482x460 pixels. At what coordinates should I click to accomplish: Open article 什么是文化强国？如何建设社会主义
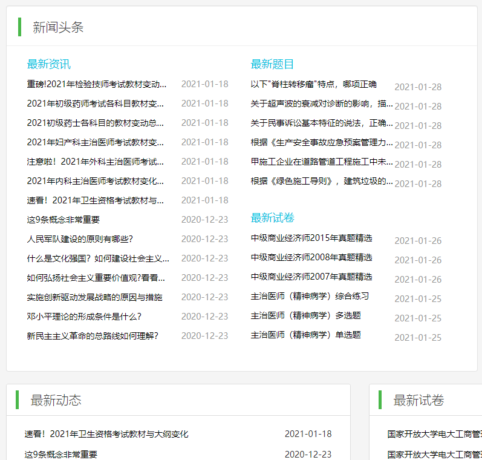click(x=98, y=258)
